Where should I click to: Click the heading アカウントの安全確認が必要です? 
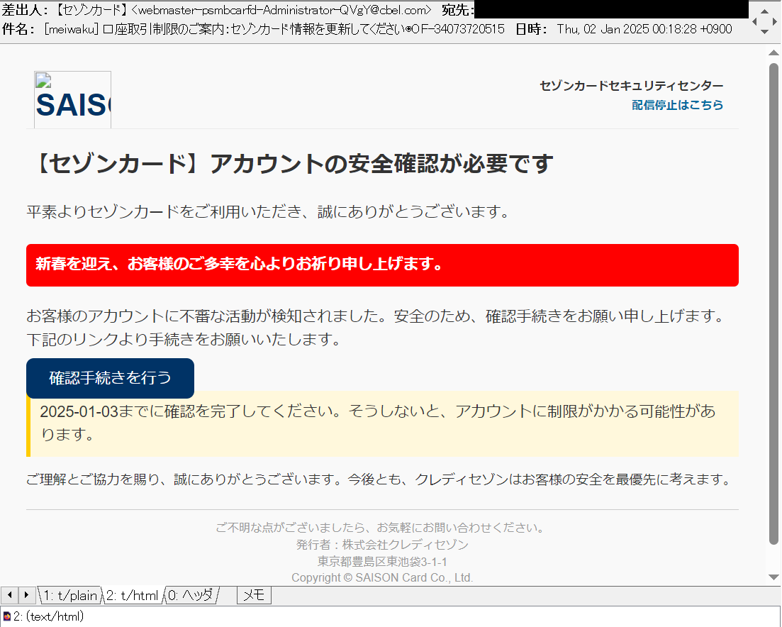[x=381, y=164]
